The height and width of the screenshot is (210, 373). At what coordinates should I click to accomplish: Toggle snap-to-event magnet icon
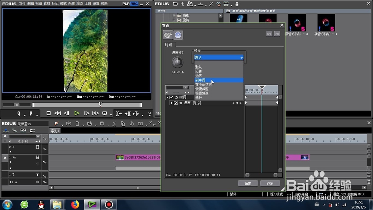(x=32, y=130)
